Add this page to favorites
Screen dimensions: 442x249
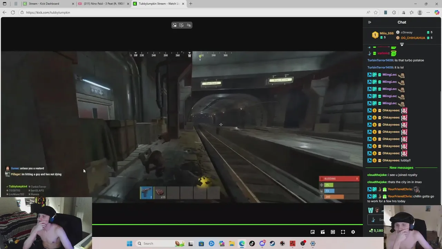pyautogui.click(x=376, y=12)
